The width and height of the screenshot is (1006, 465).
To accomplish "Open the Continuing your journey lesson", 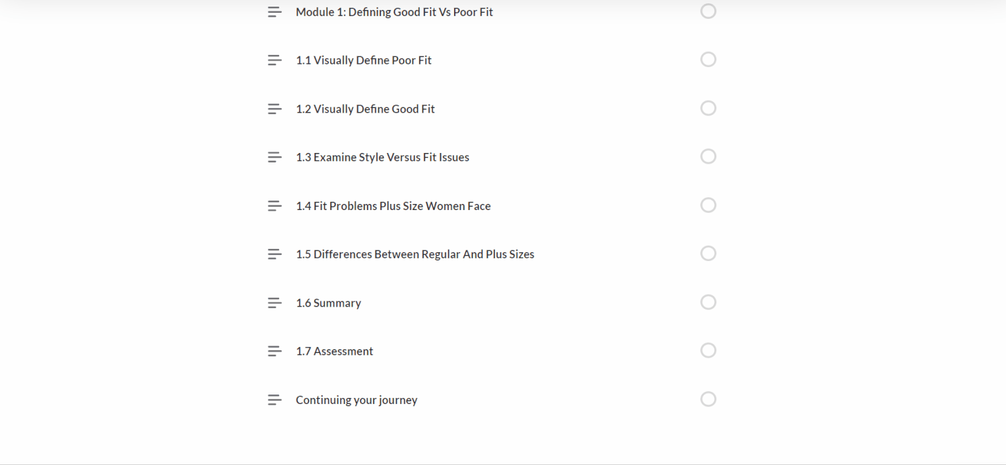I will tap(356, 400).
